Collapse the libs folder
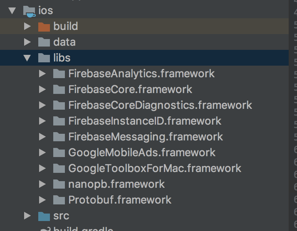The width and height of the screenshot is (297, 231). click(27, 58)
